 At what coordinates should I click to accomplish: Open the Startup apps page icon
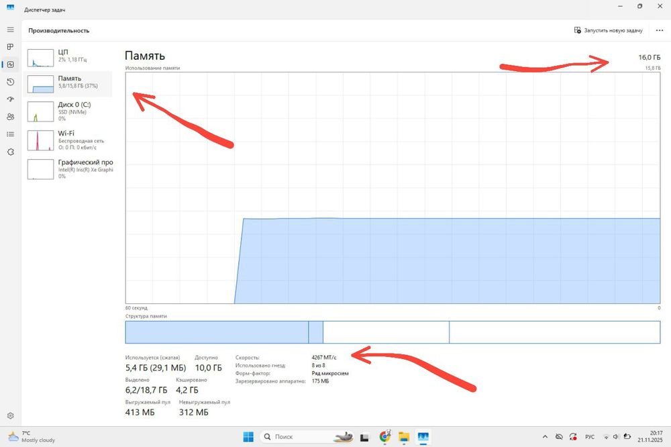coord(10,99)
